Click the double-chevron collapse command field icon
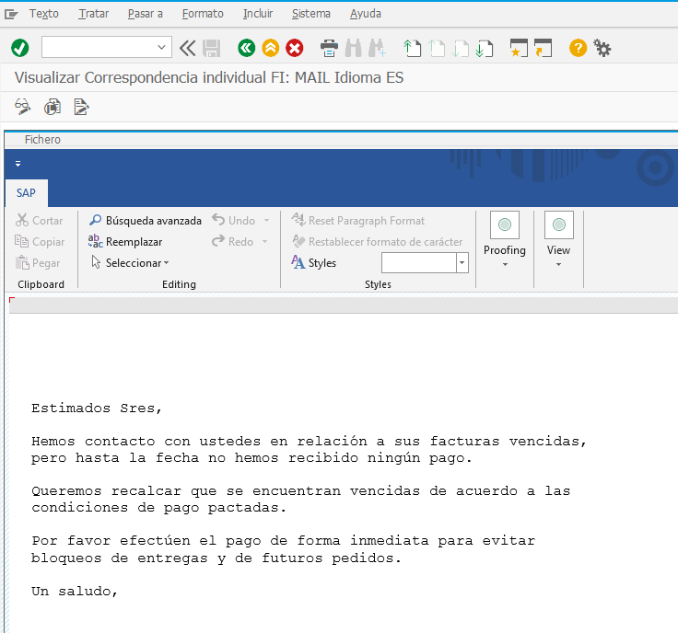678x633 pixels. 187,48
